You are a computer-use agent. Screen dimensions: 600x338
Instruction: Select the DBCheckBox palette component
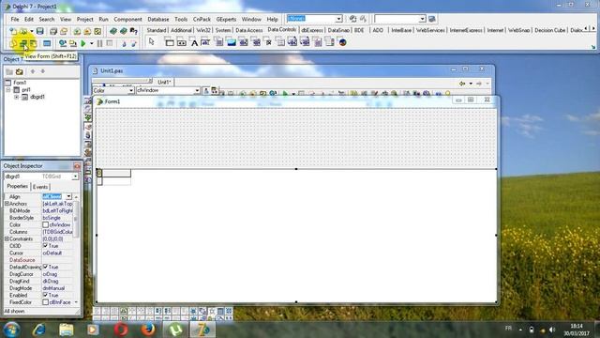coord(269,42)
